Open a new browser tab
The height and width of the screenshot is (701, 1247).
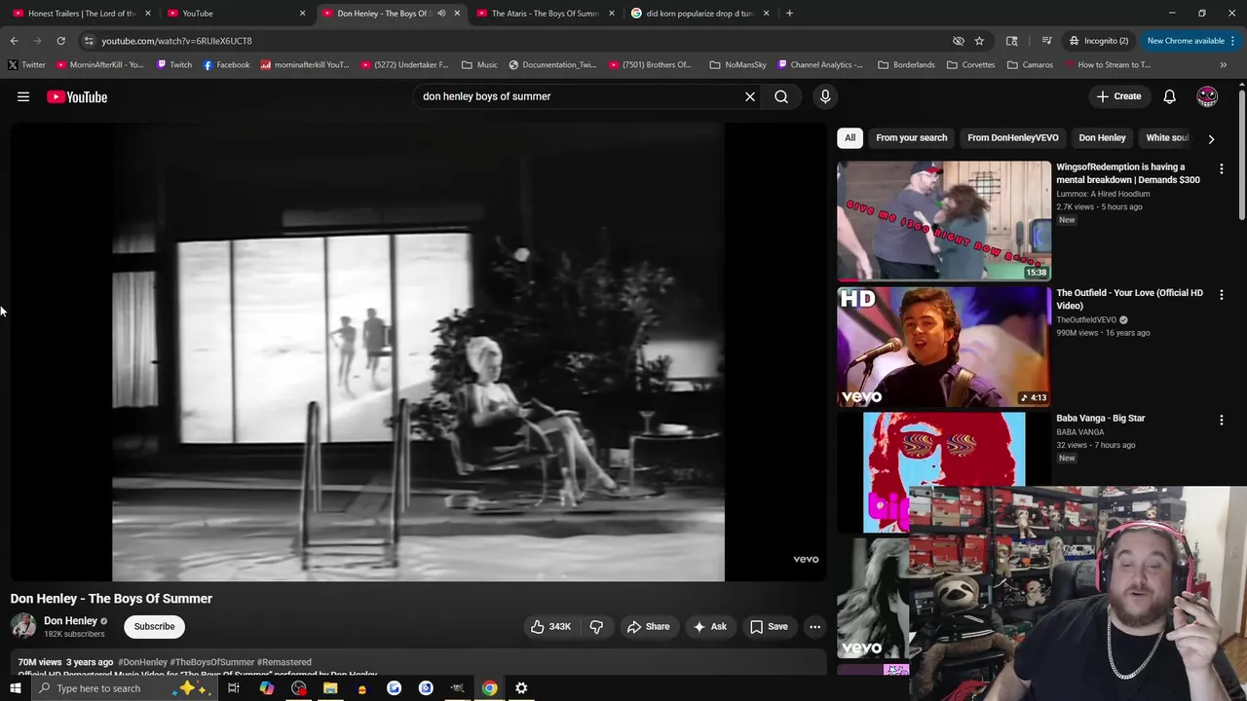point(789,14)
